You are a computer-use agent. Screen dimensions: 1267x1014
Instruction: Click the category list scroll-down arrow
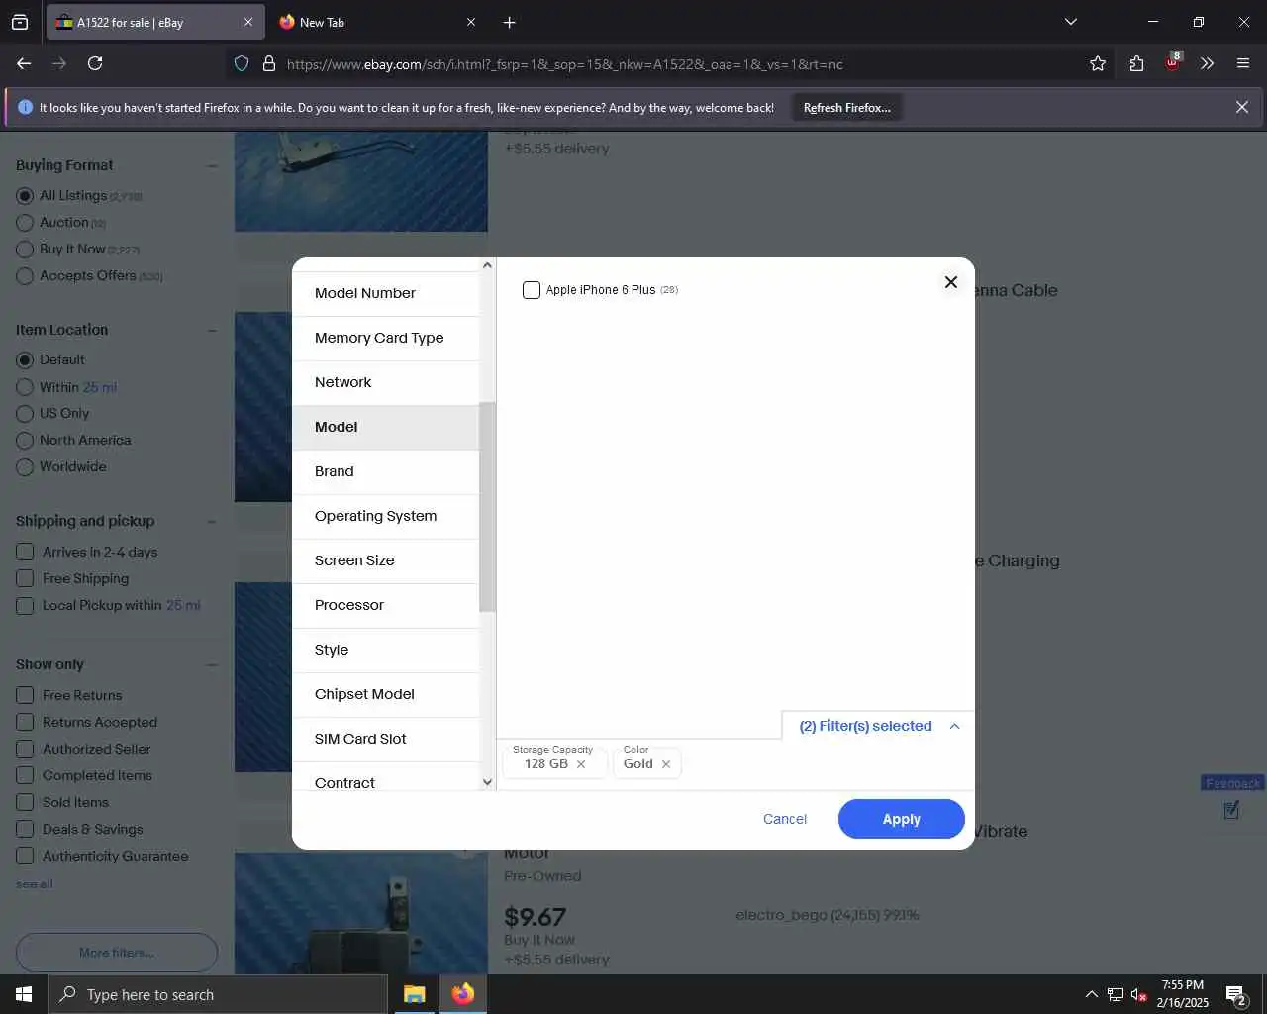(487, 782)
